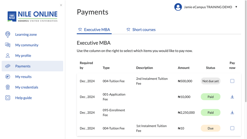Click the 'Description' column header
The image size is (247, 139).
click(144, 68)
